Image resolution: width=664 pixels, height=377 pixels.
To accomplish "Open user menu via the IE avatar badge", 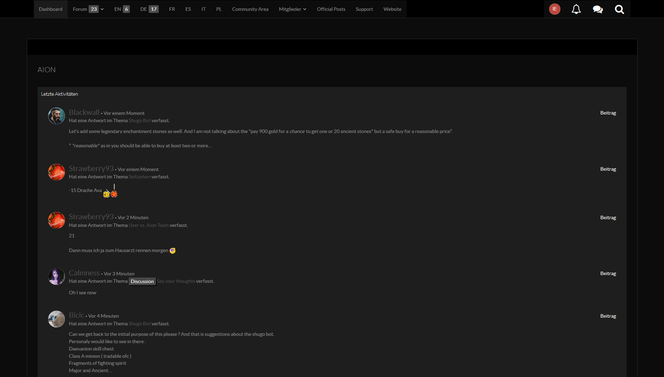I will [554, 9].
